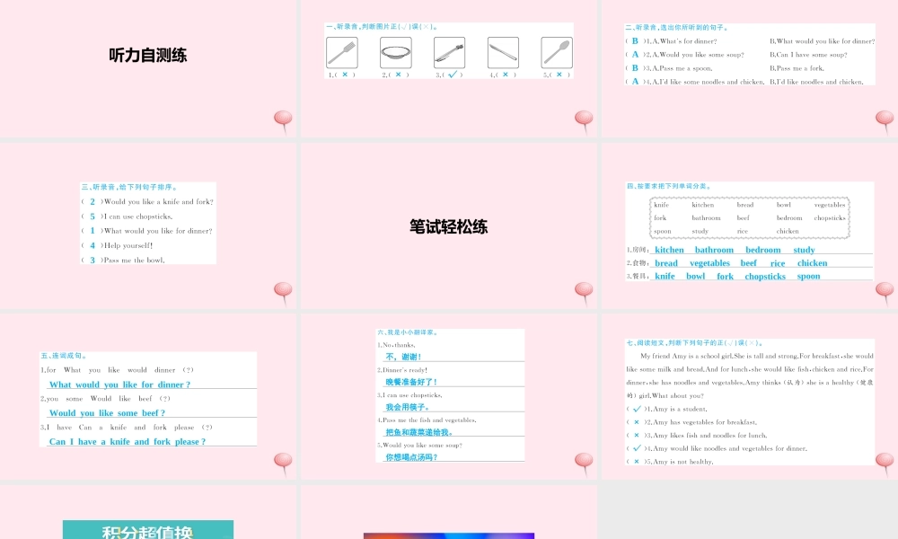Select the knife and fork picture numbered 3

(x=449, y=52)
